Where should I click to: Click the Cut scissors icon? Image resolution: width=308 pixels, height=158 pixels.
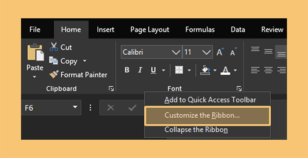point(54,47)
